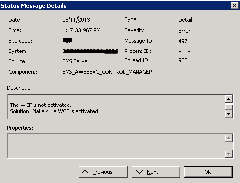Image resolution: width=240 pixels, height=183 pixels.
Task: Click the 'Thread ID:' label
Action: click(137, 60)
